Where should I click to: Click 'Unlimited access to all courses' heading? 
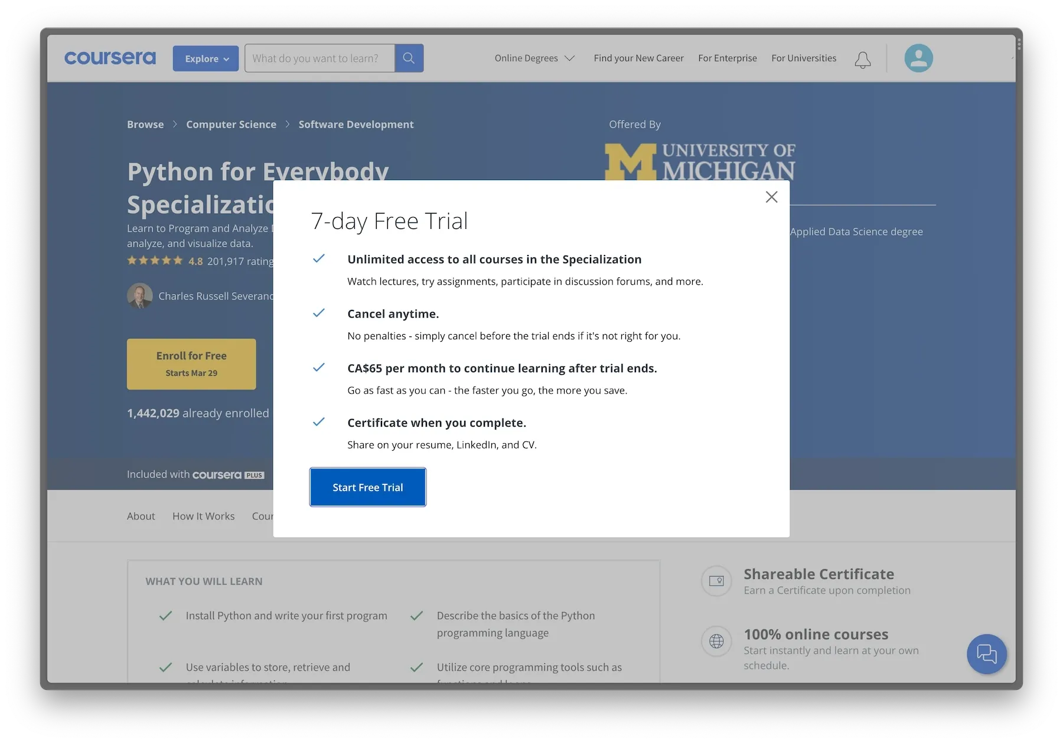pyautogui.click(x=494, y=259)
